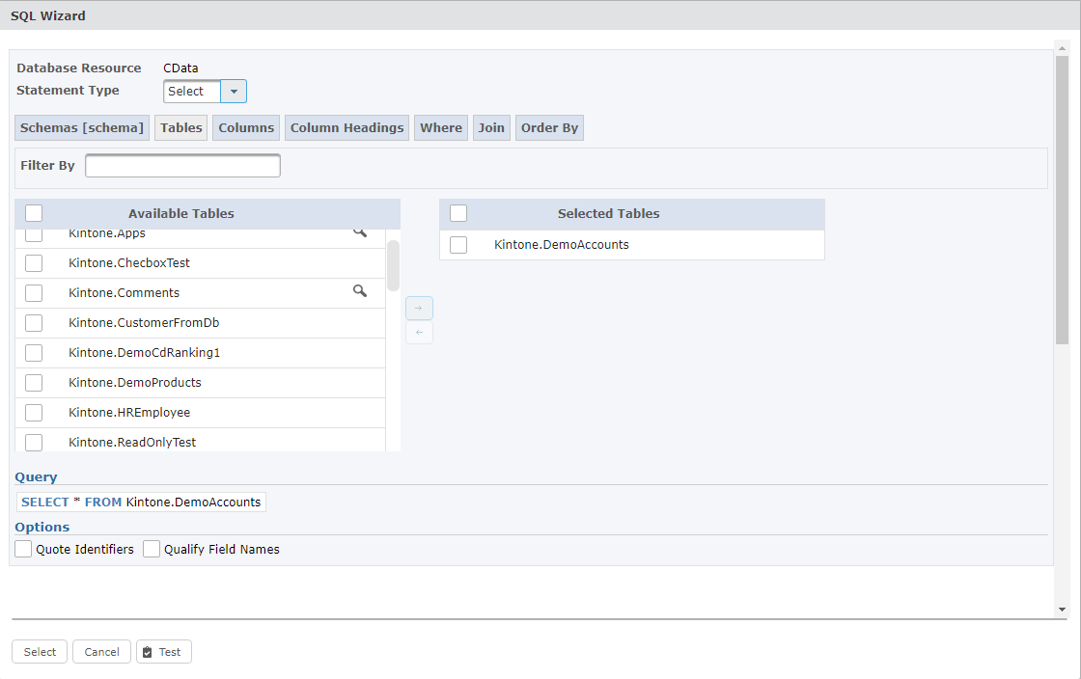
Task: Check the Available Tables header checkbox
Action: coord(34,213)
